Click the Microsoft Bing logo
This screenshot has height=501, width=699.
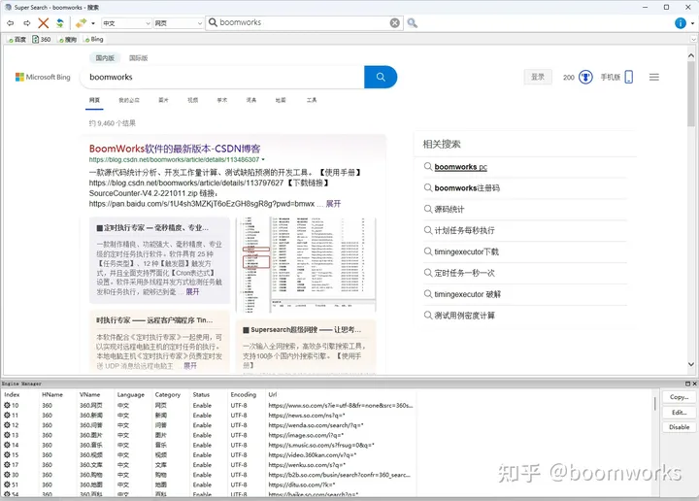coord(43,77)
